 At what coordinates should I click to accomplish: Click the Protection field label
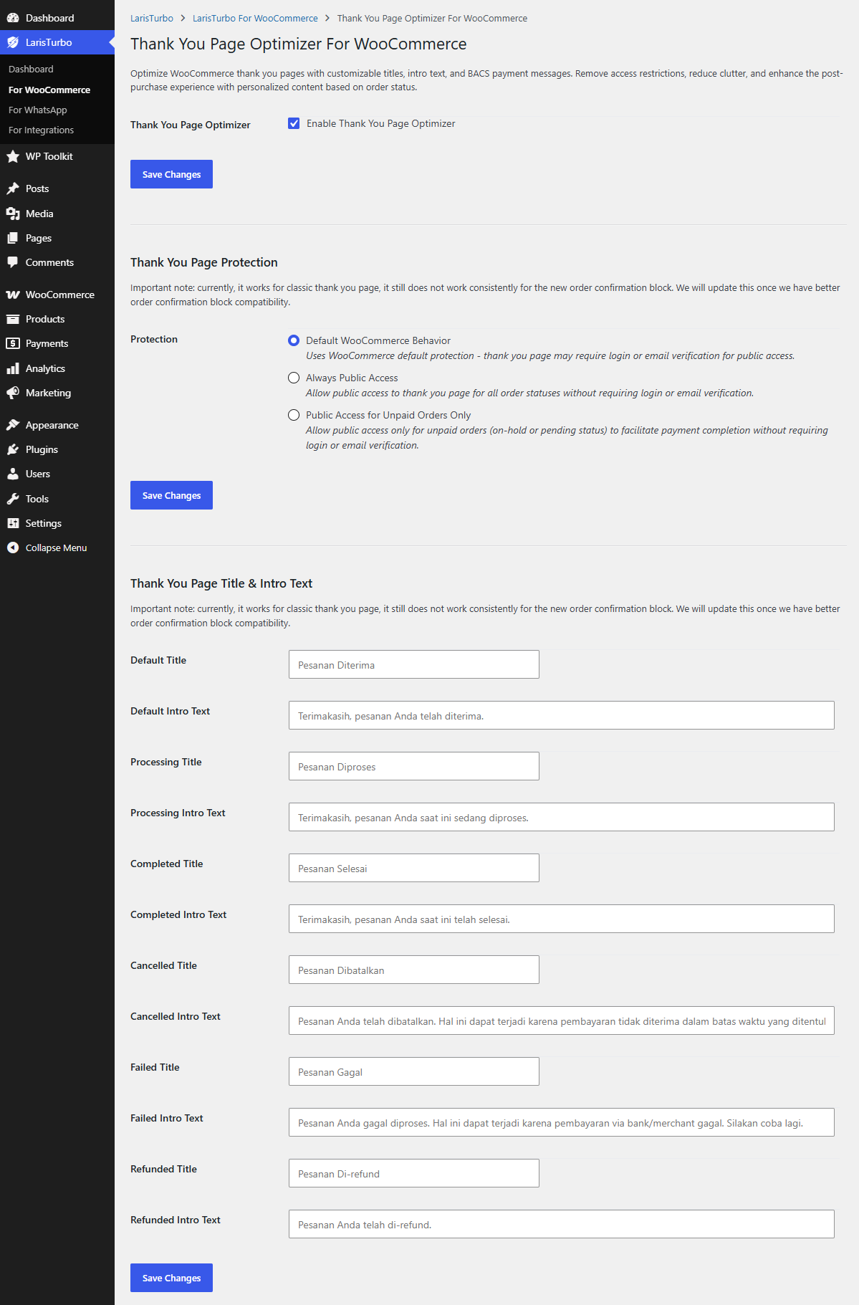pos(154,339)
